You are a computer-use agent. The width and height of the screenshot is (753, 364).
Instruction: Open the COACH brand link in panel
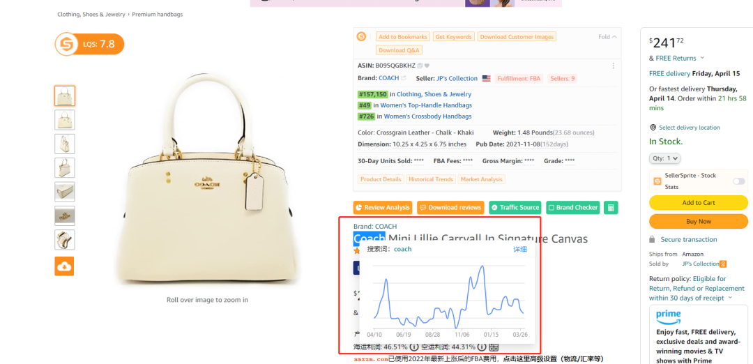(x=388, y=78)
